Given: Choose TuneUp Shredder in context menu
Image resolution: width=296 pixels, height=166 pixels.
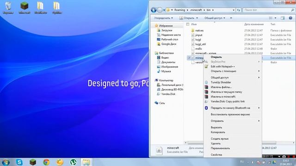Looking at the screenshot, I should pos(233,83).
